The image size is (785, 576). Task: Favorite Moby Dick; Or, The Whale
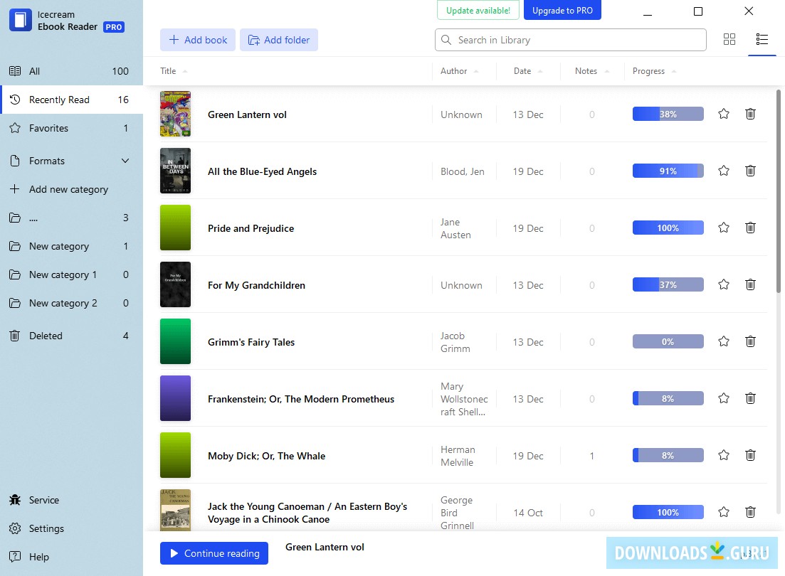[723, 455]
